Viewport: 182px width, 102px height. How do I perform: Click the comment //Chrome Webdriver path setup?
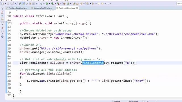tap(45, 31)
